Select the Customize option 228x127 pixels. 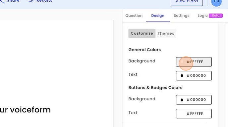pyautogui.click(x=142, y=33)
